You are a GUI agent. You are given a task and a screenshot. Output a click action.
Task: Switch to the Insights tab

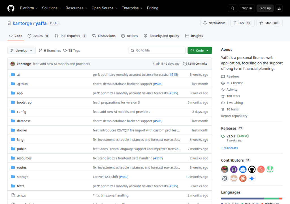point(194,36)
